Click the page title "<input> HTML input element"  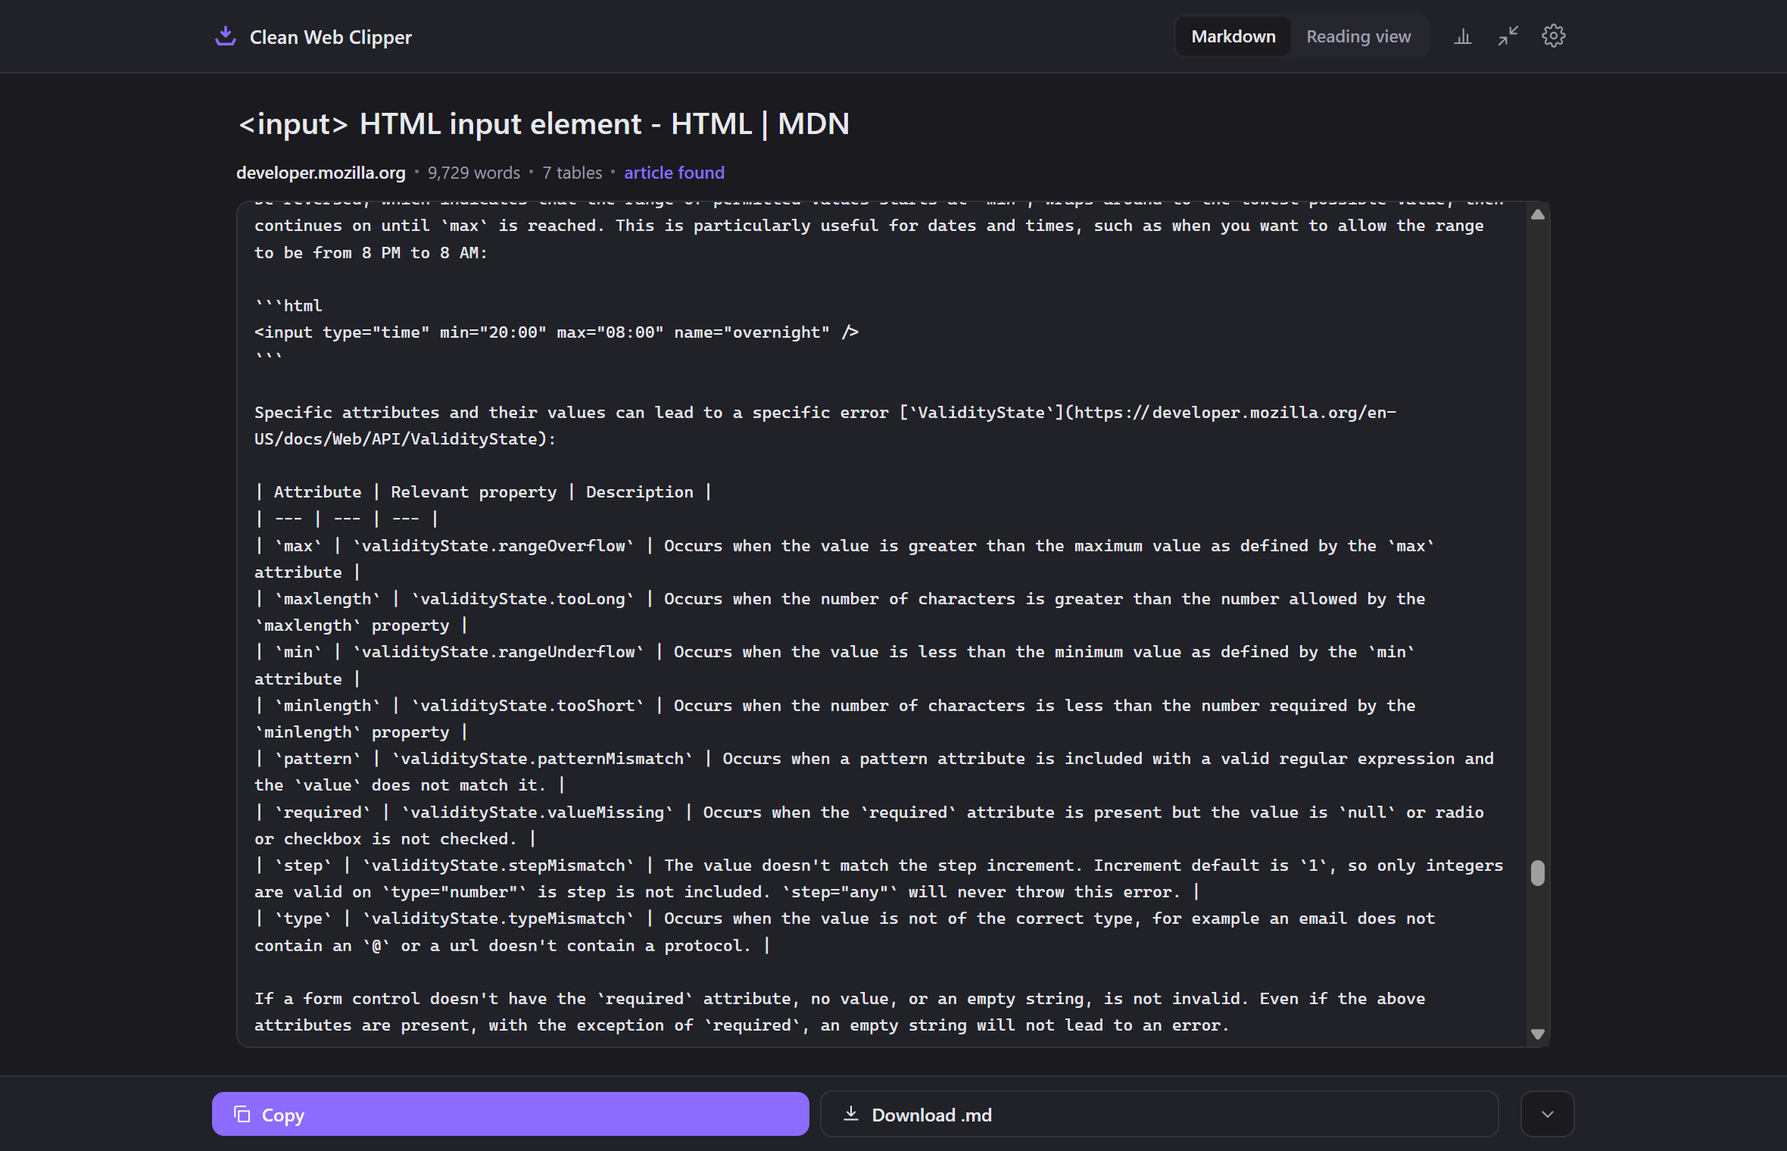(544, 123)
